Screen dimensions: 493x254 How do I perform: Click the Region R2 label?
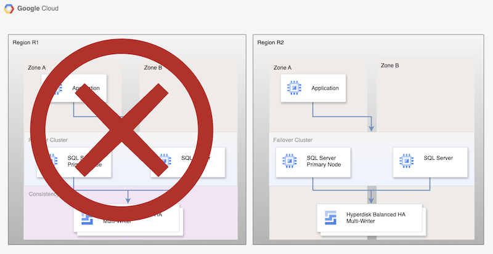click(271, 42)
